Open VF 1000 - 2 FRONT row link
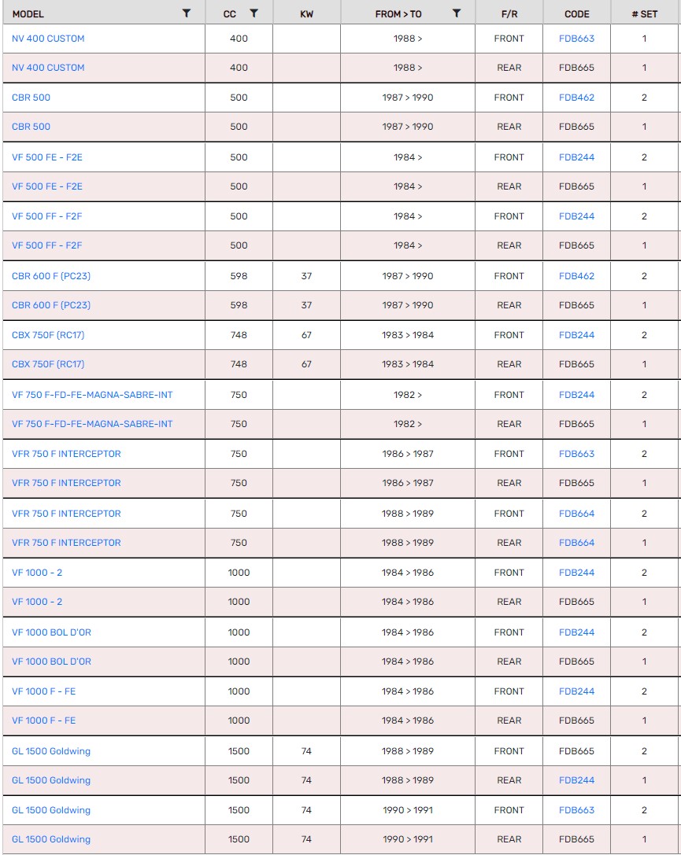This screenshot has height=855, width=681. 37,573
